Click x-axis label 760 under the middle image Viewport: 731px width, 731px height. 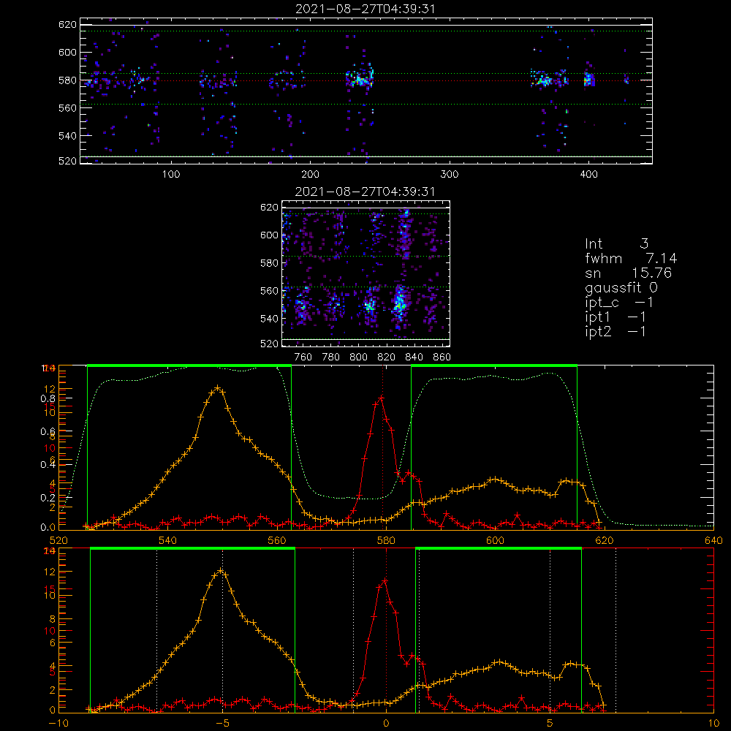(x=303, y=357)
